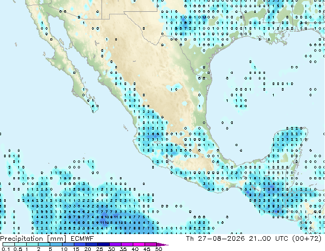Click the '[mm]' unit label

[x=57, y=239]
